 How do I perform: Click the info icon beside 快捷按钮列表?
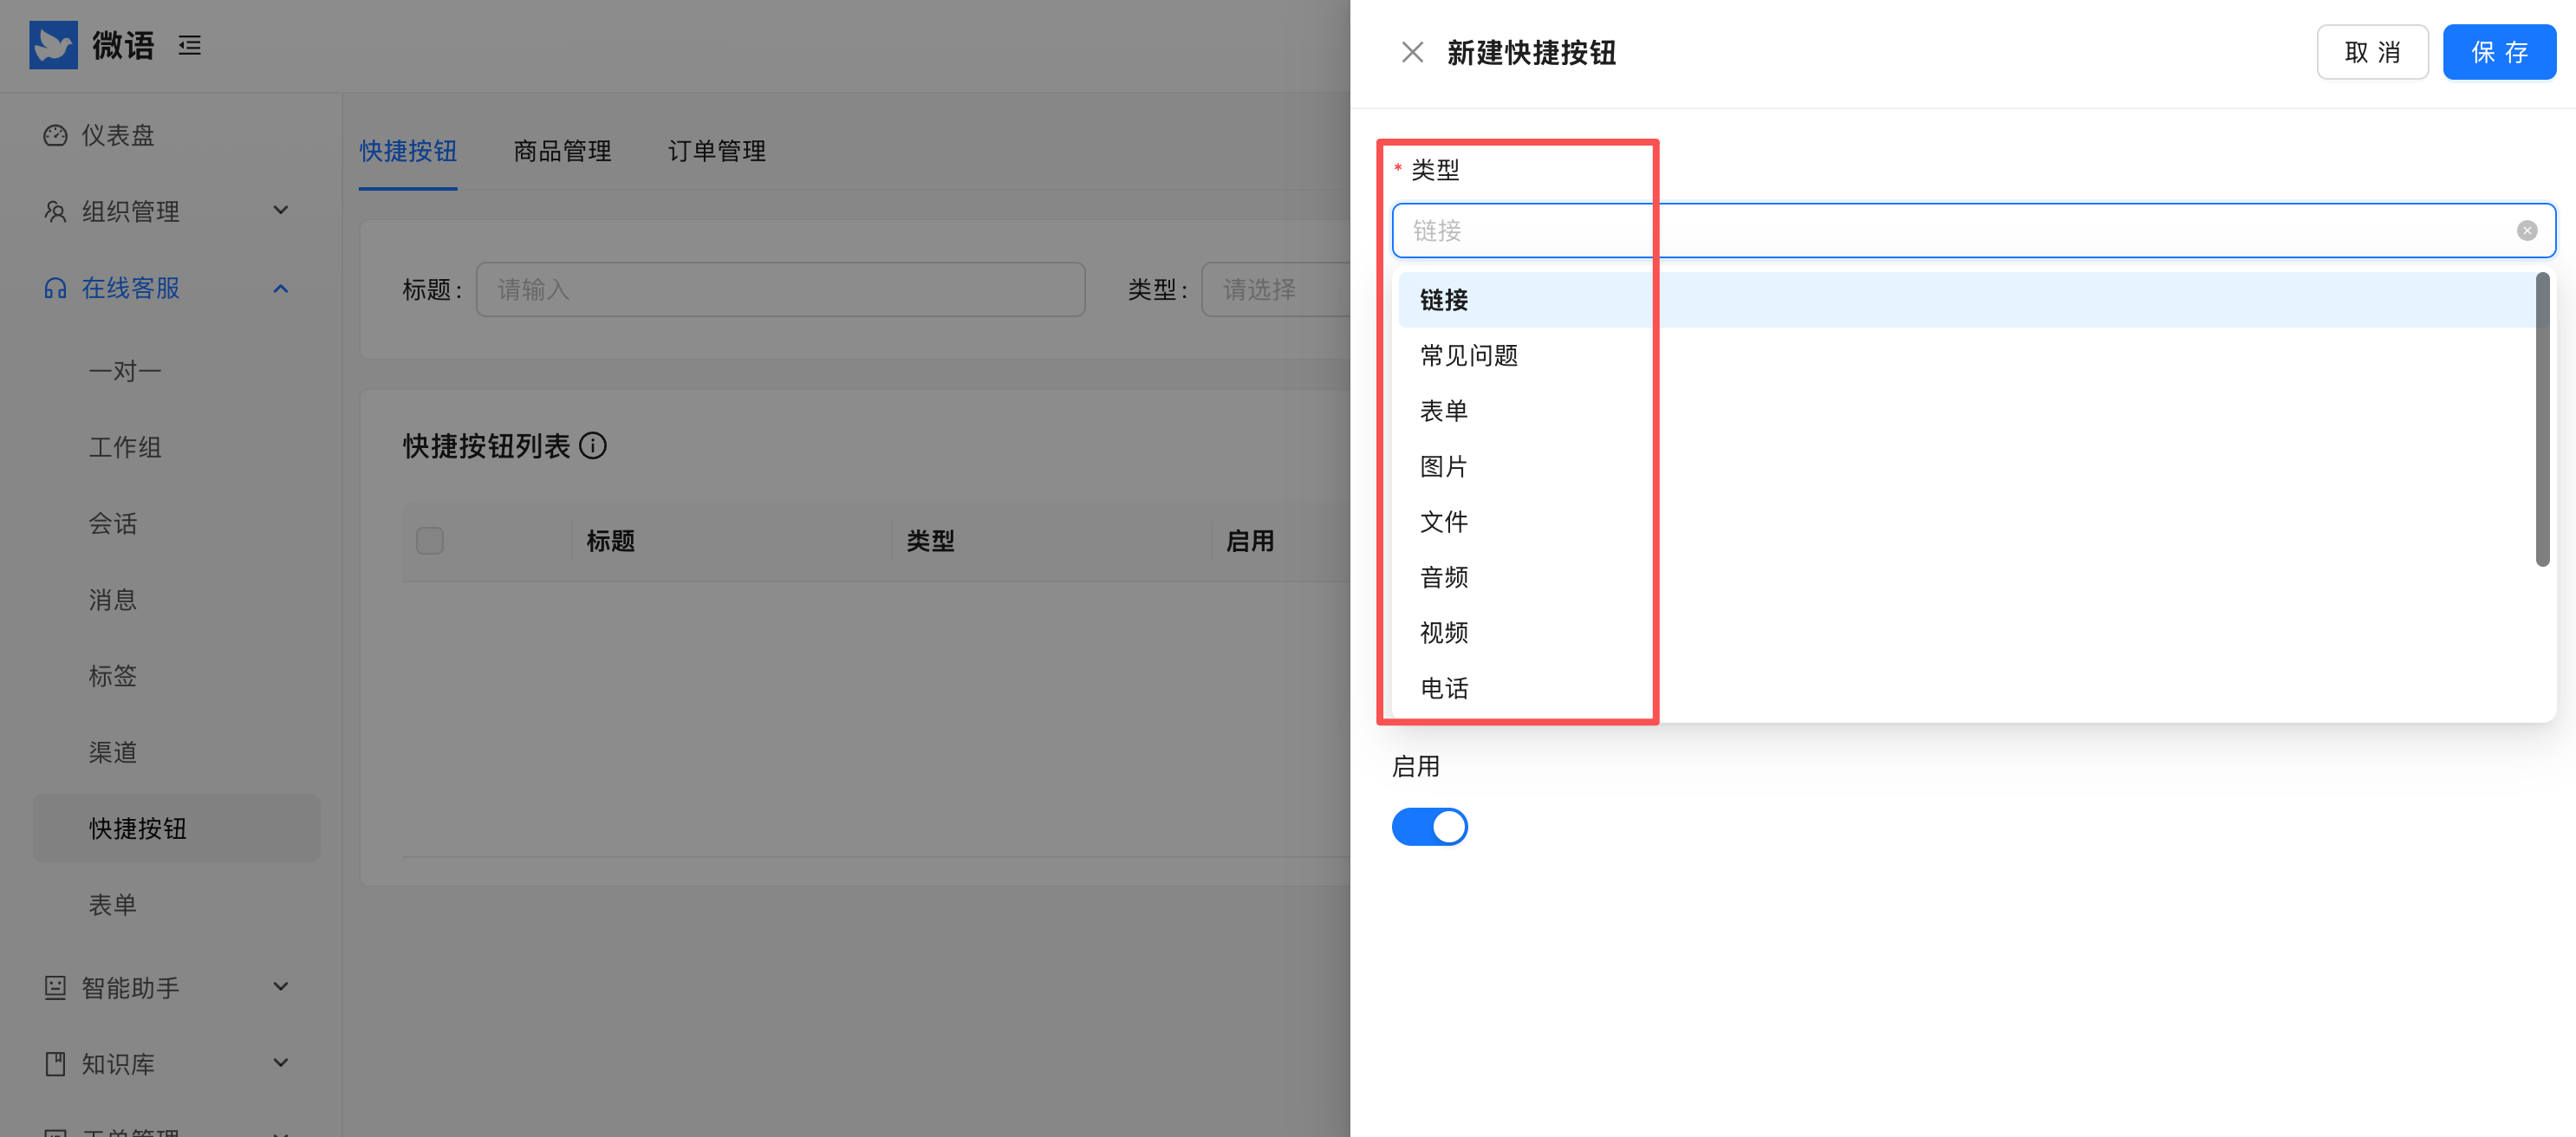(x=595, y=446)
